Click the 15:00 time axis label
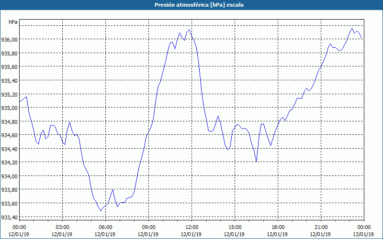The width and height of the screenshot is (383, 239). (235, 227)
